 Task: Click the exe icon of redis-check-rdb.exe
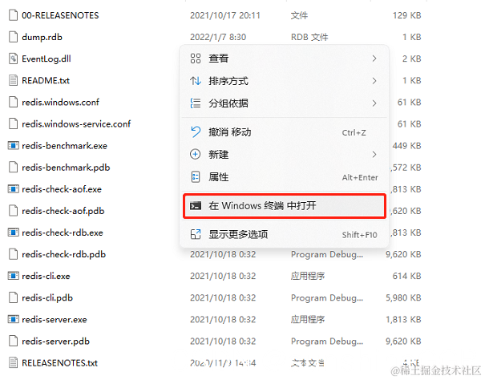pyautogui.click(x=13, y=232)
